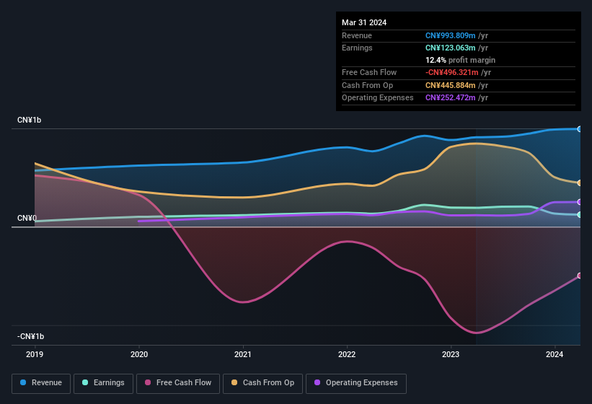Click the 2019 x-axis label
This screenshot has width=592, height=404.
(35, 354)
